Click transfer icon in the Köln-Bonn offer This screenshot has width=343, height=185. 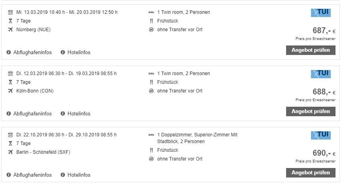[151, 91]
